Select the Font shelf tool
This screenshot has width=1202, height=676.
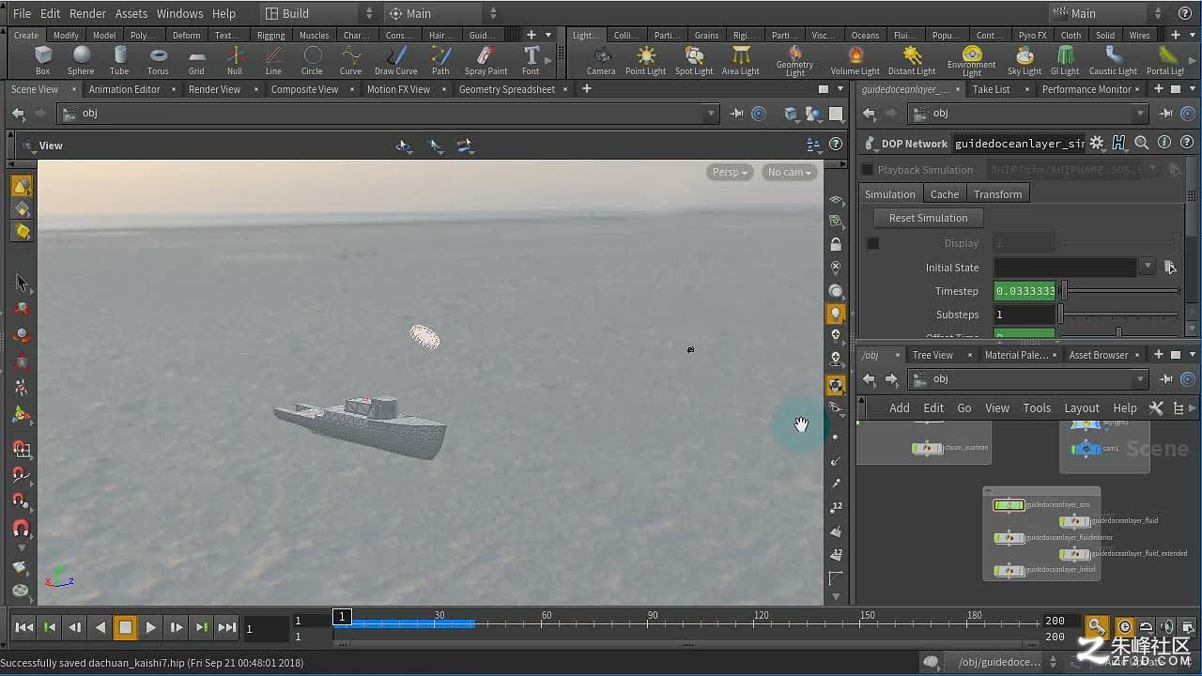pyautogui.click(x=531, y=60)
